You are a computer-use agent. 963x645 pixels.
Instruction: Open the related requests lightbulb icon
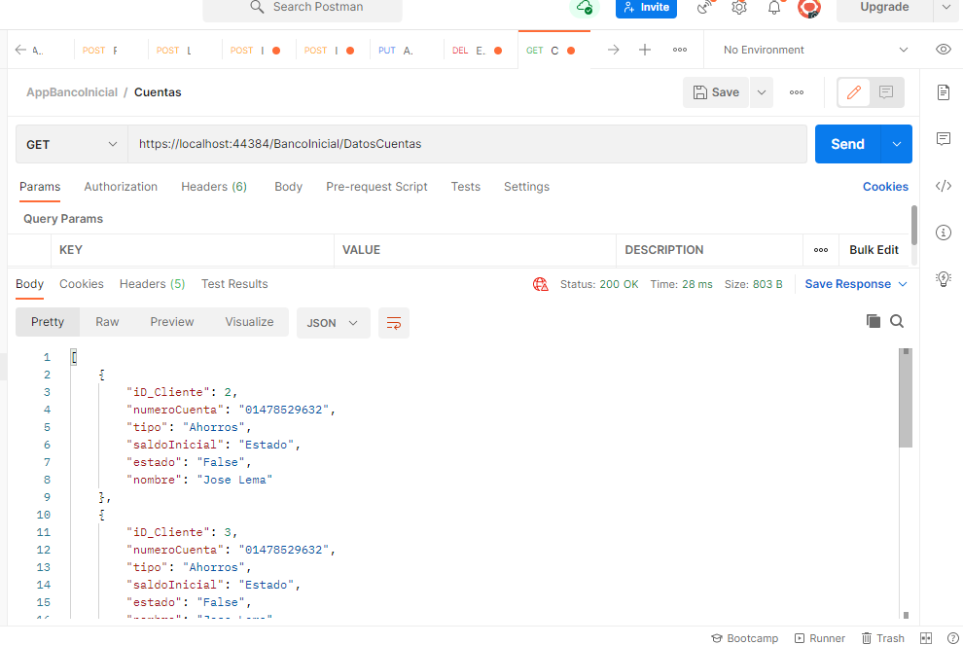(x=944, y=279)
